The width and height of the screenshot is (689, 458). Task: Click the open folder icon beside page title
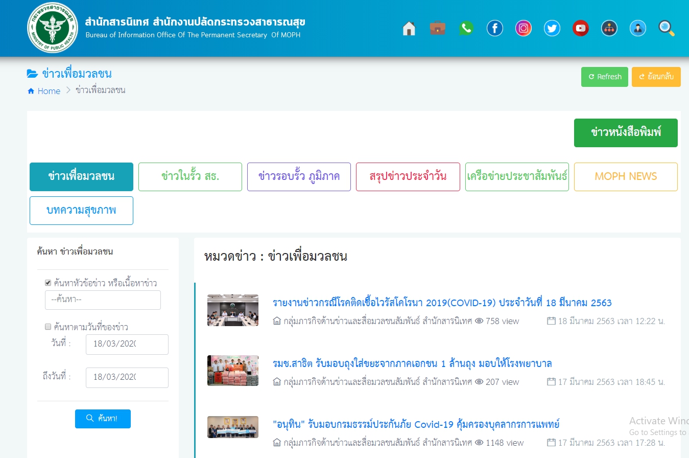(32, 74)
